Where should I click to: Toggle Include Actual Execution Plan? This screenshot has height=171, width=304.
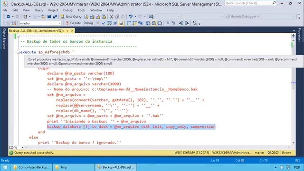129,23
